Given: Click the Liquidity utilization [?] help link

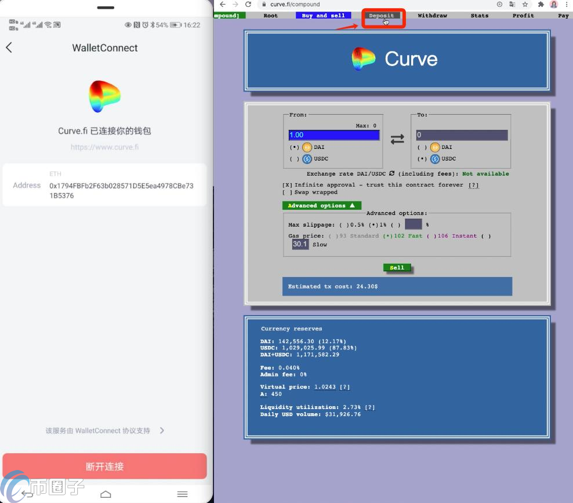Looking at the screenshot, I should [370, 407].
